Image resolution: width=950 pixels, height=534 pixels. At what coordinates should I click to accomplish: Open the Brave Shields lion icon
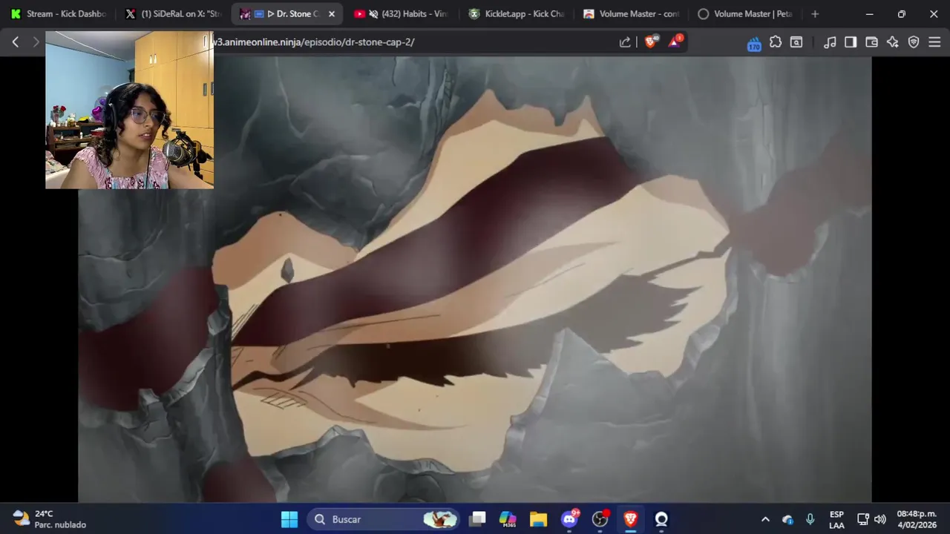tap(651, 42)
